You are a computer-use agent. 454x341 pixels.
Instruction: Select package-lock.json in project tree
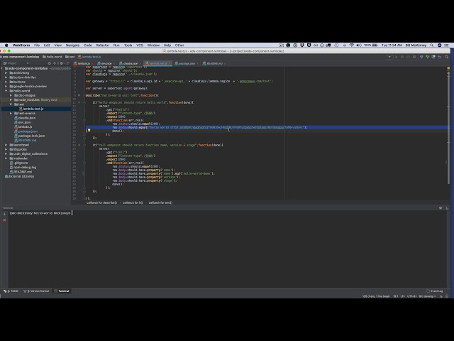(x=31, y=136)
